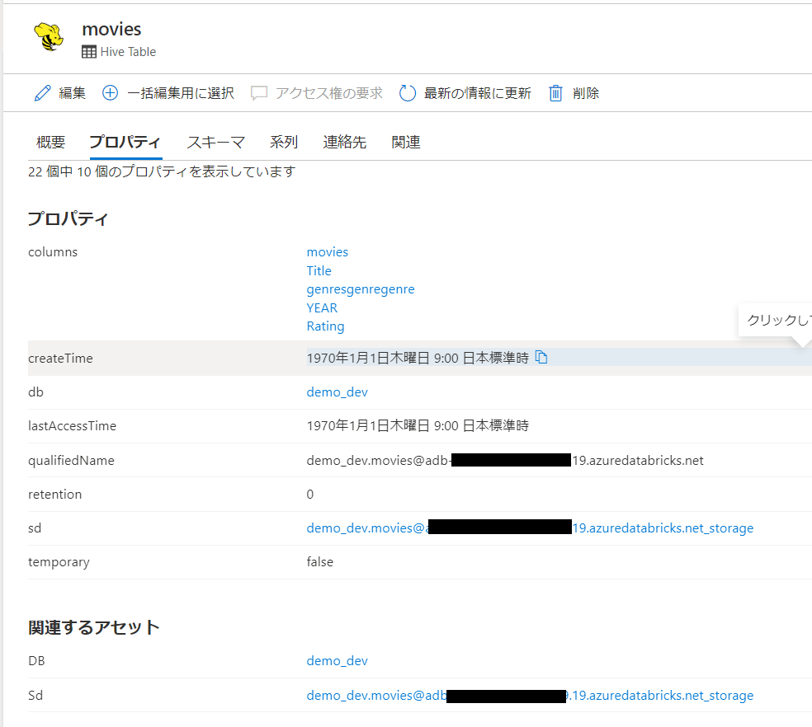This screenshot has width=812, height=727.
Task: Open the genresgenregenre column link
Action: tap(361, 289)
